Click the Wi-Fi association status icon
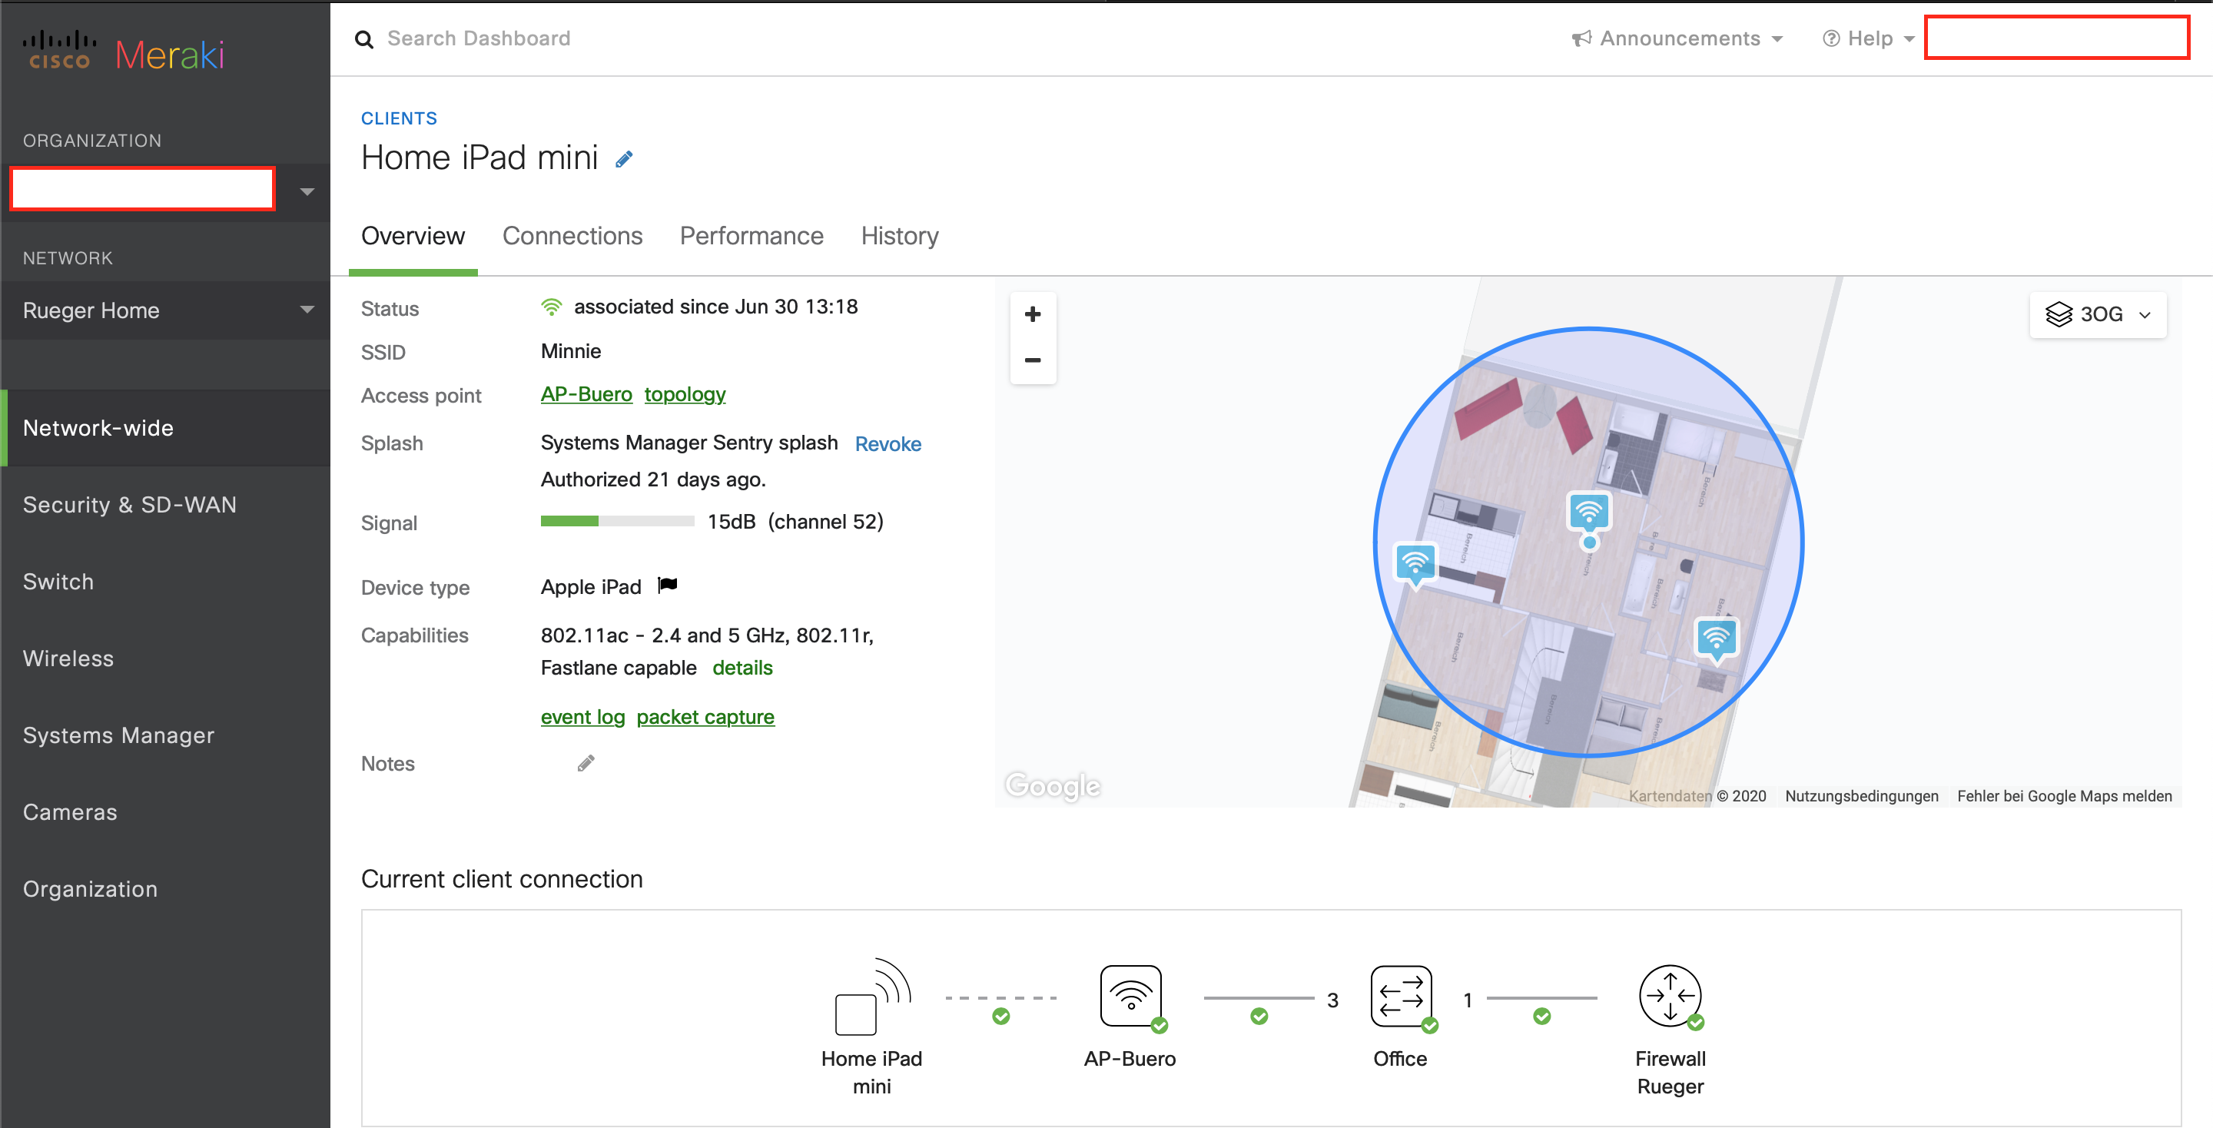This screenshot has height=1128, width=2213. click(551, 306)
